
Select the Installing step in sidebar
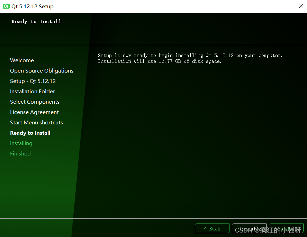pyautogui.click(x=21, y=143)
